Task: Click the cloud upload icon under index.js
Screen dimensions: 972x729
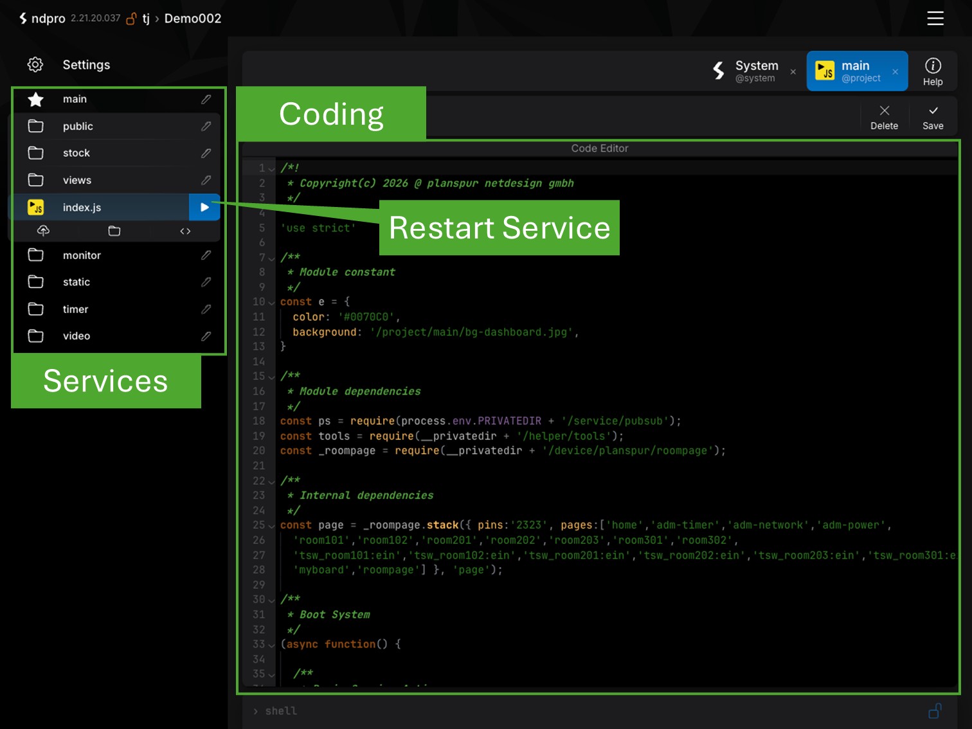Action: tap(43, 231)
